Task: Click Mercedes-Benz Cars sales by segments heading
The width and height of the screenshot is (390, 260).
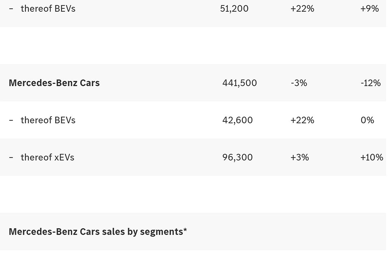Action: tap(96, 232)
